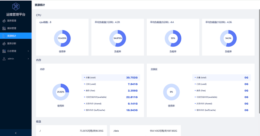The image size is (260, 136).
Task: Click the /data disk usage card
Action: pos(145,131)
